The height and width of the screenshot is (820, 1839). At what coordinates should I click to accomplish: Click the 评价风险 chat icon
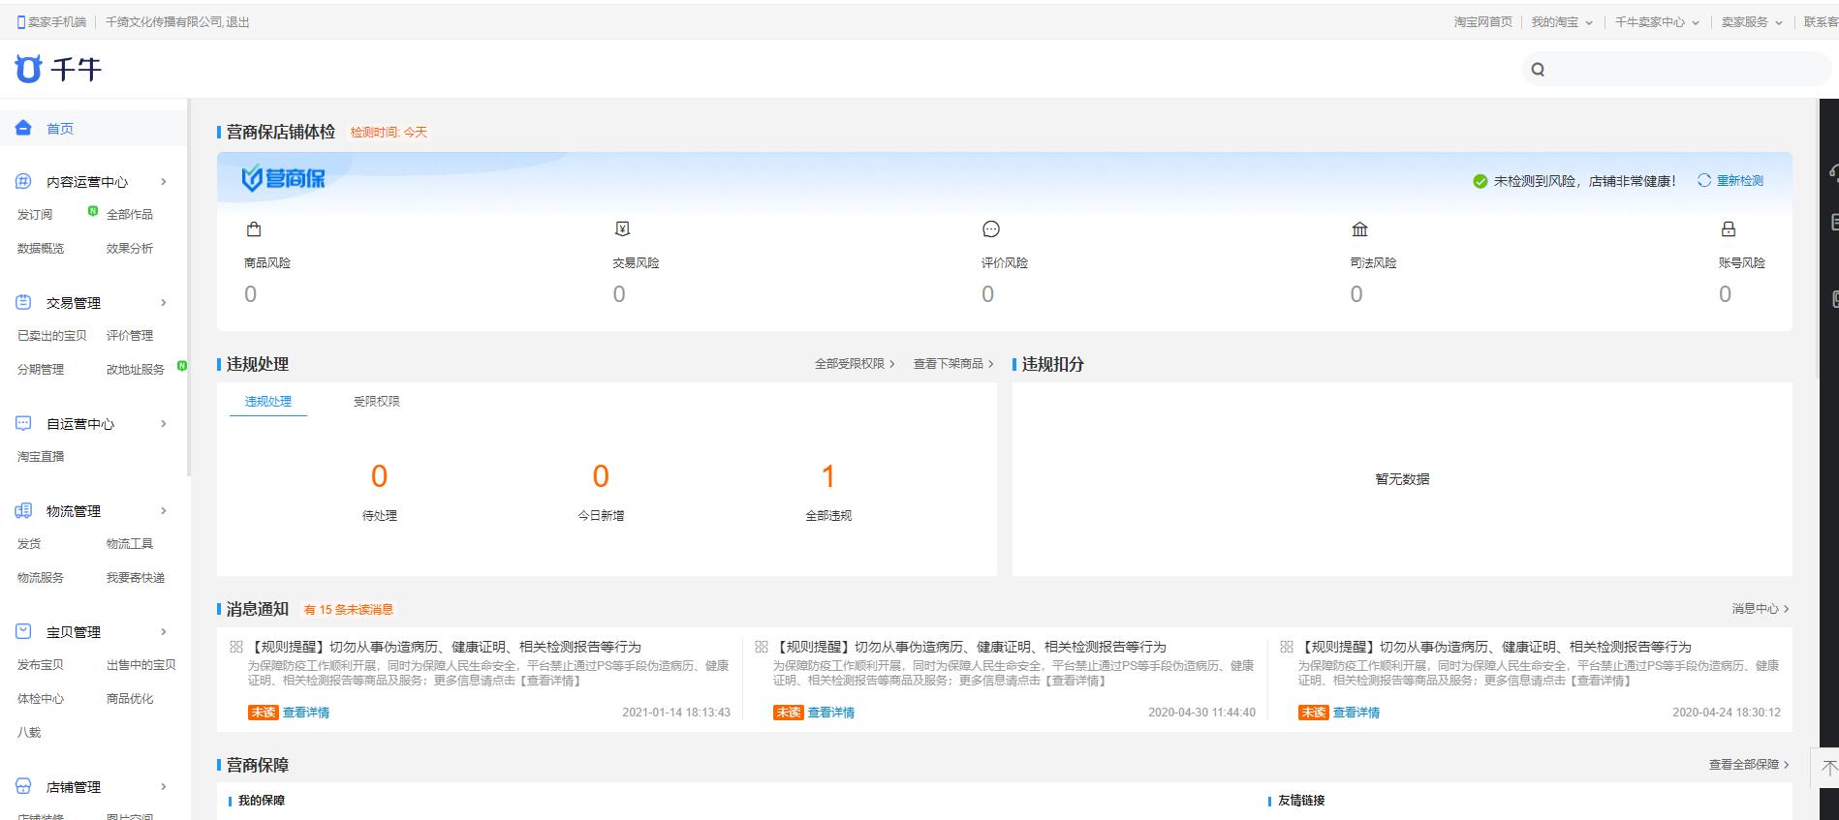click(x=991, y=229)
